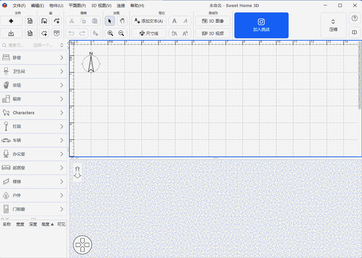Click the zoom out magnifier
This screenshot has width=362, height=258.
(x=121, y=33)
